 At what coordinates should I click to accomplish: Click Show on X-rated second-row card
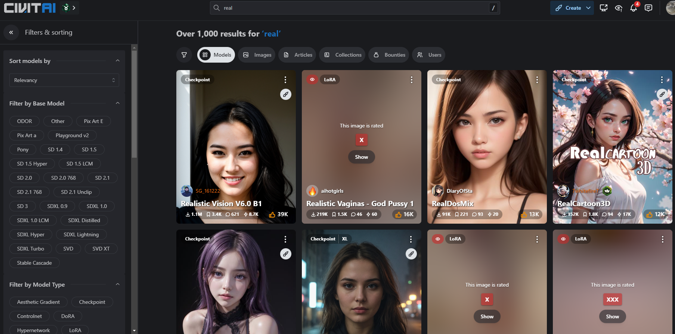487,316
